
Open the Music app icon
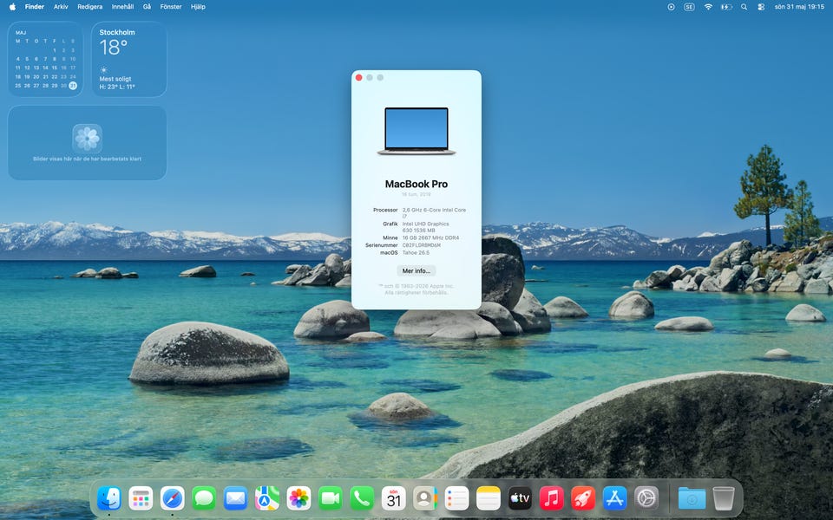click(552, 499)
